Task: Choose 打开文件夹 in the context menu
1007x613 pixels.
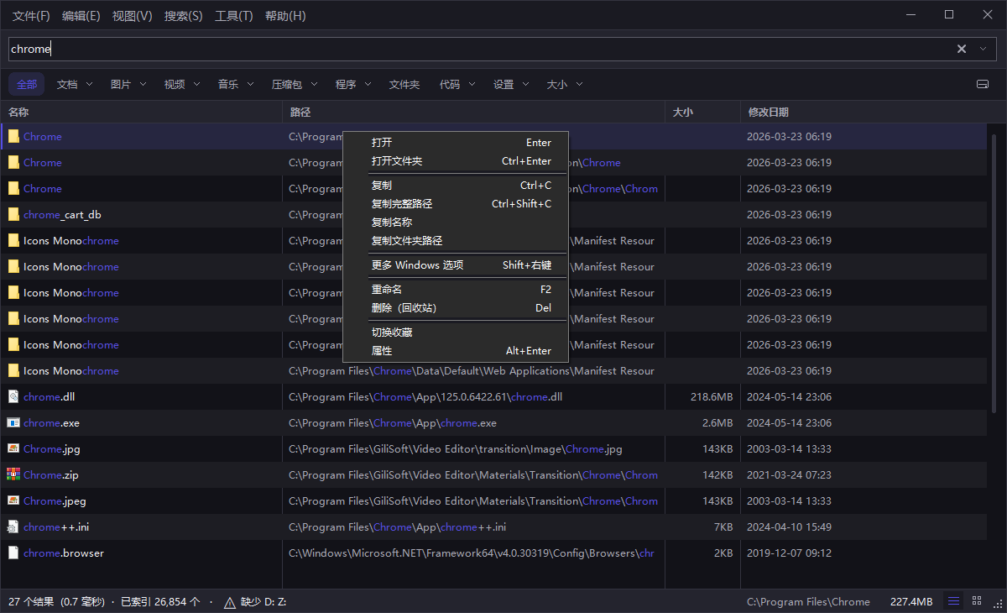Action: [456, 161]
